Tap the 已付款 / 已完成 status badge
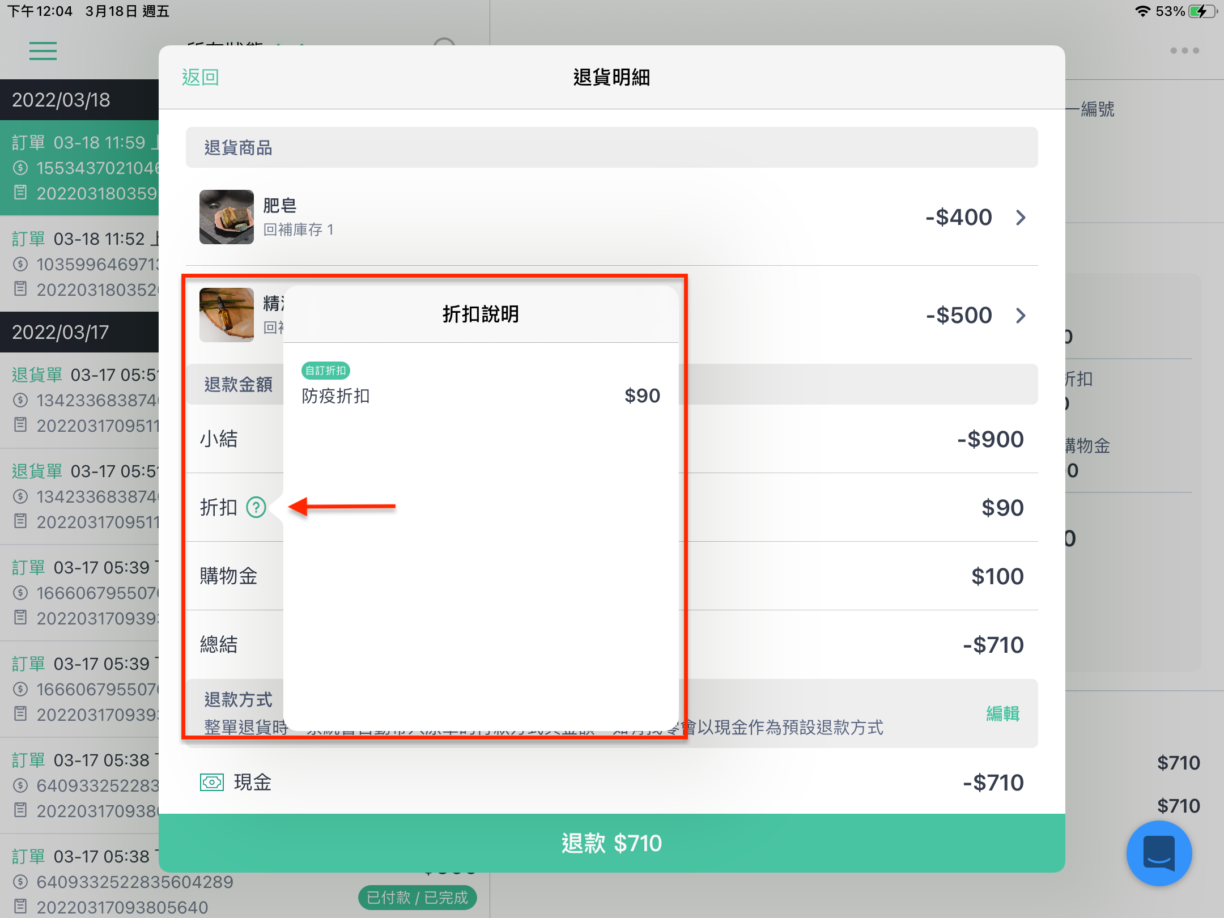 tap(417, 898)
